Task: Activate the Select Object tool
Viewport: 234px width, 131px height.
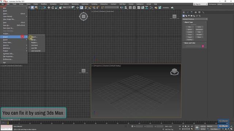Action: (x=33, y=8)
